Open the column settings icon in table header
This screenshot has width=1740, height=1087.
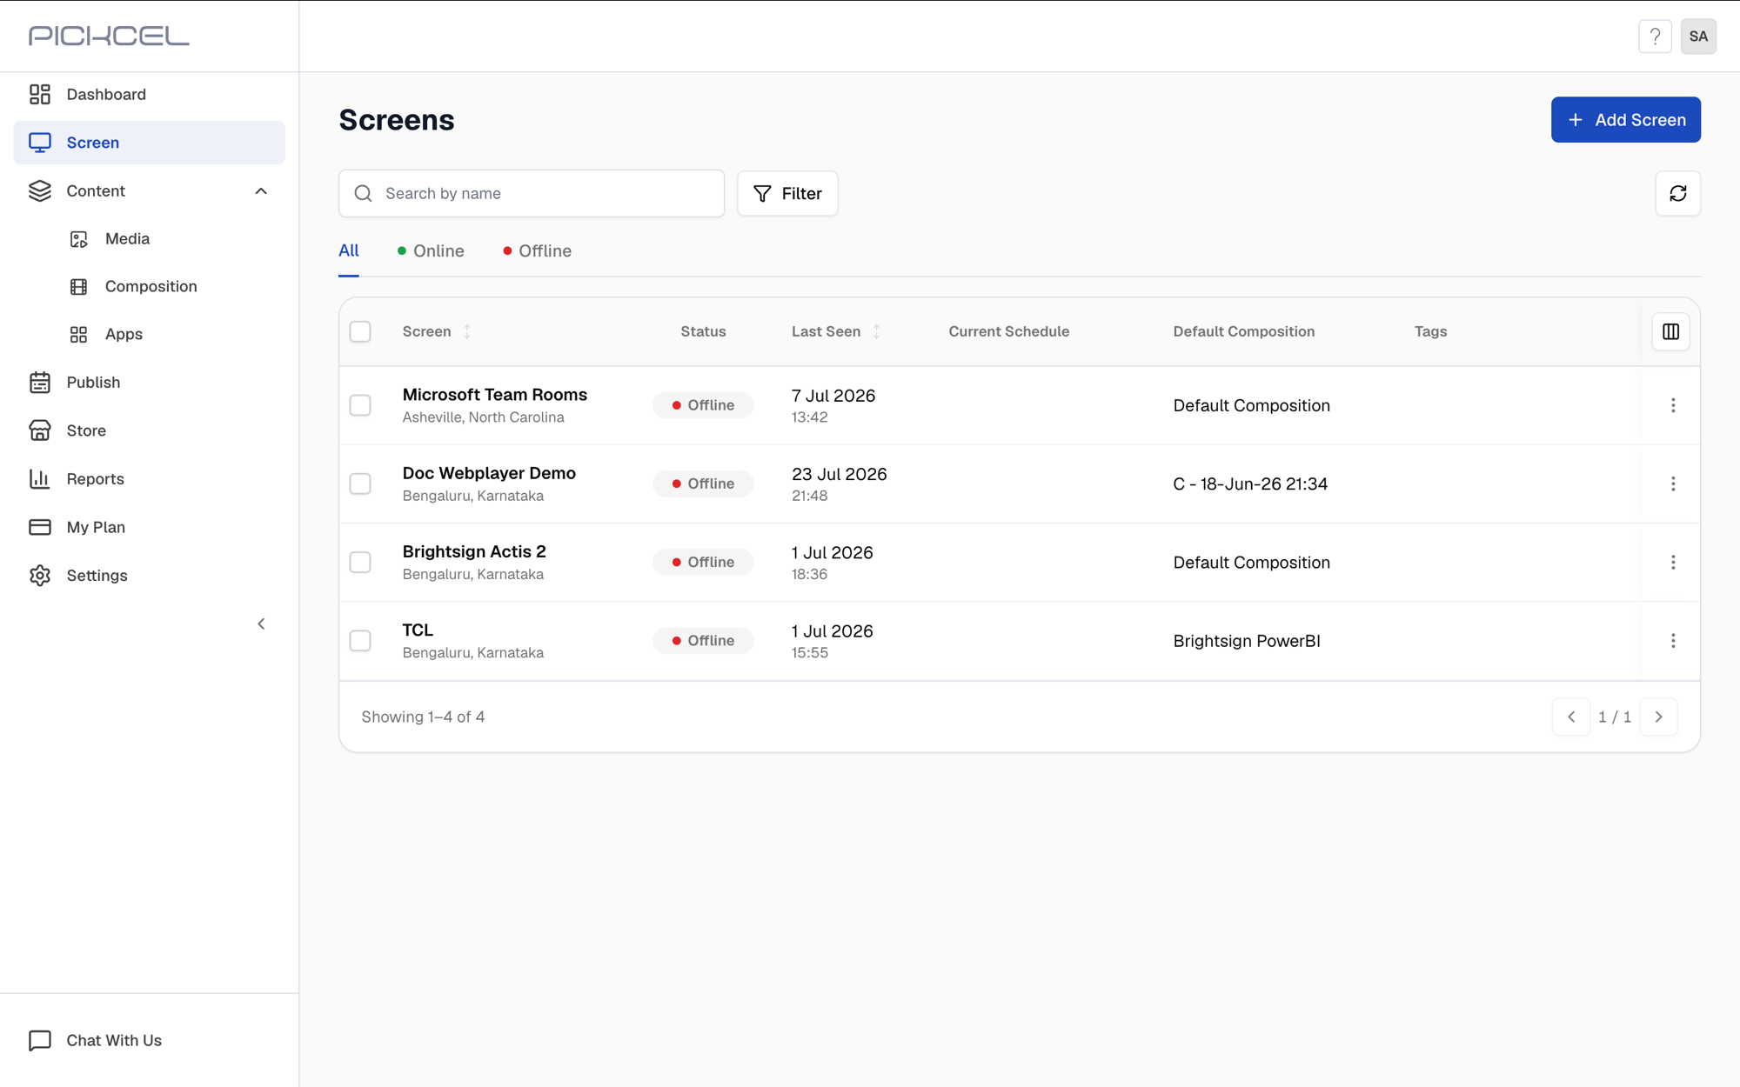coord(1670,331)
